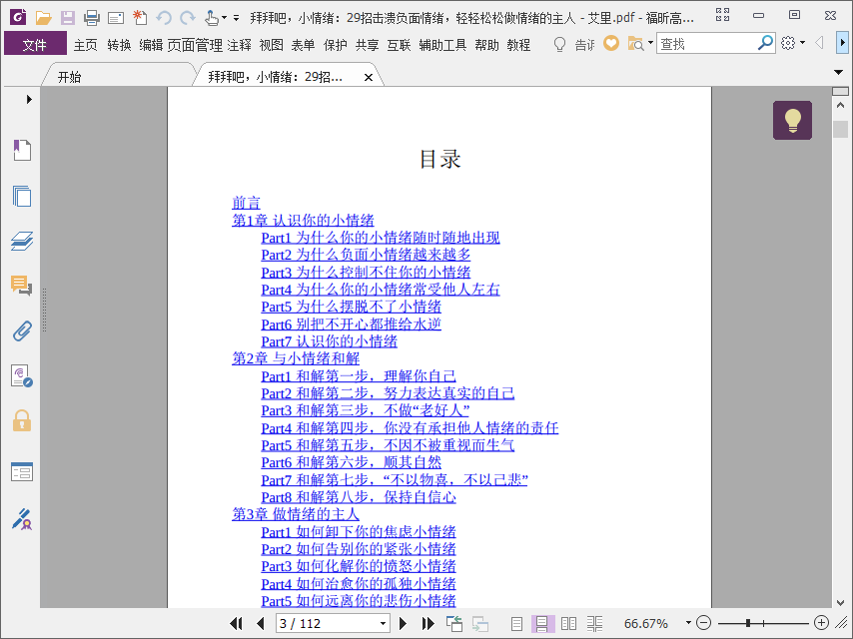Click the zoom slider handle

748,623
